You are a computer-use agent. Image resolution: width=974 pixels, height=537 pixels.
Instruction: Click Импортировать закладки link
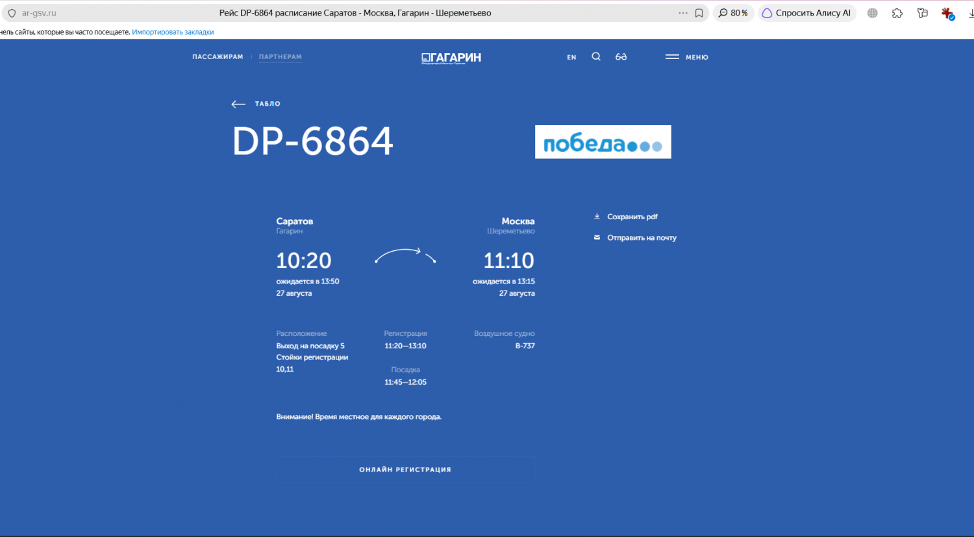click(x=173, y=32)
